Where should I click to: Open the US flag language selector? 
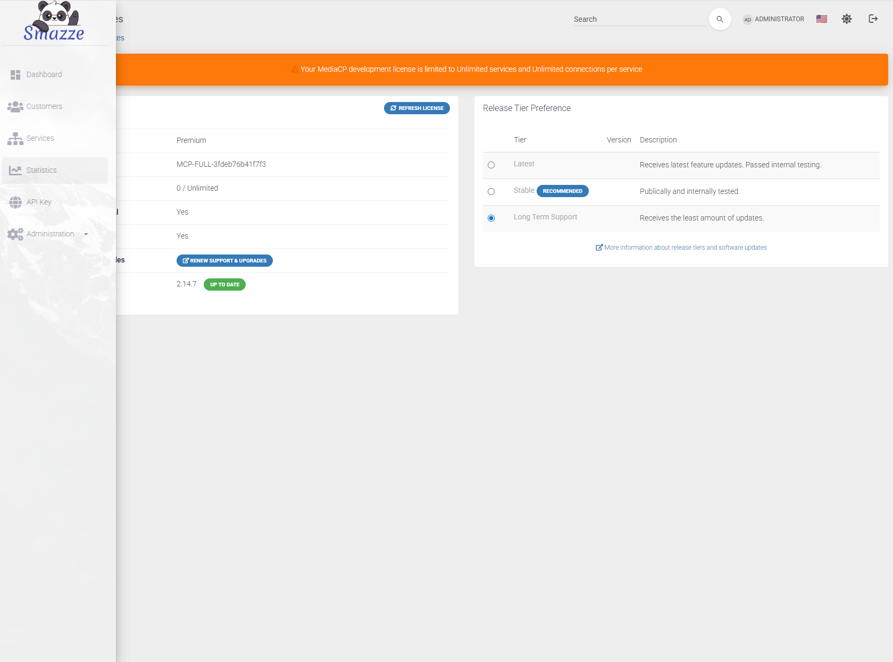click(822, 19)
